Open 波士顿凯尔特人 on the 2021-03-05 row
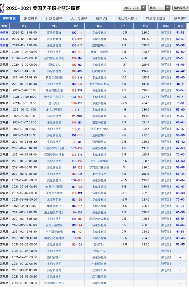Image resolution: width=189 pixels, height=293 pixels. (54, 283)
